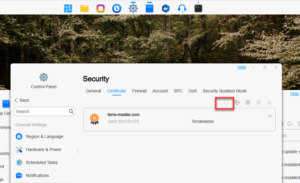The image size is (300, 183).
Task: Click the Security page heading
Action: coord(96,79)
